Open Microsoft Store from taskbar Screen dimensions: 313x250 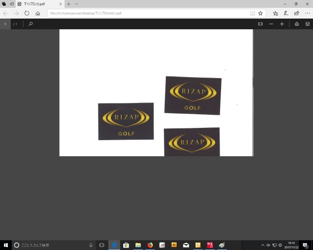tap(126, 245)
